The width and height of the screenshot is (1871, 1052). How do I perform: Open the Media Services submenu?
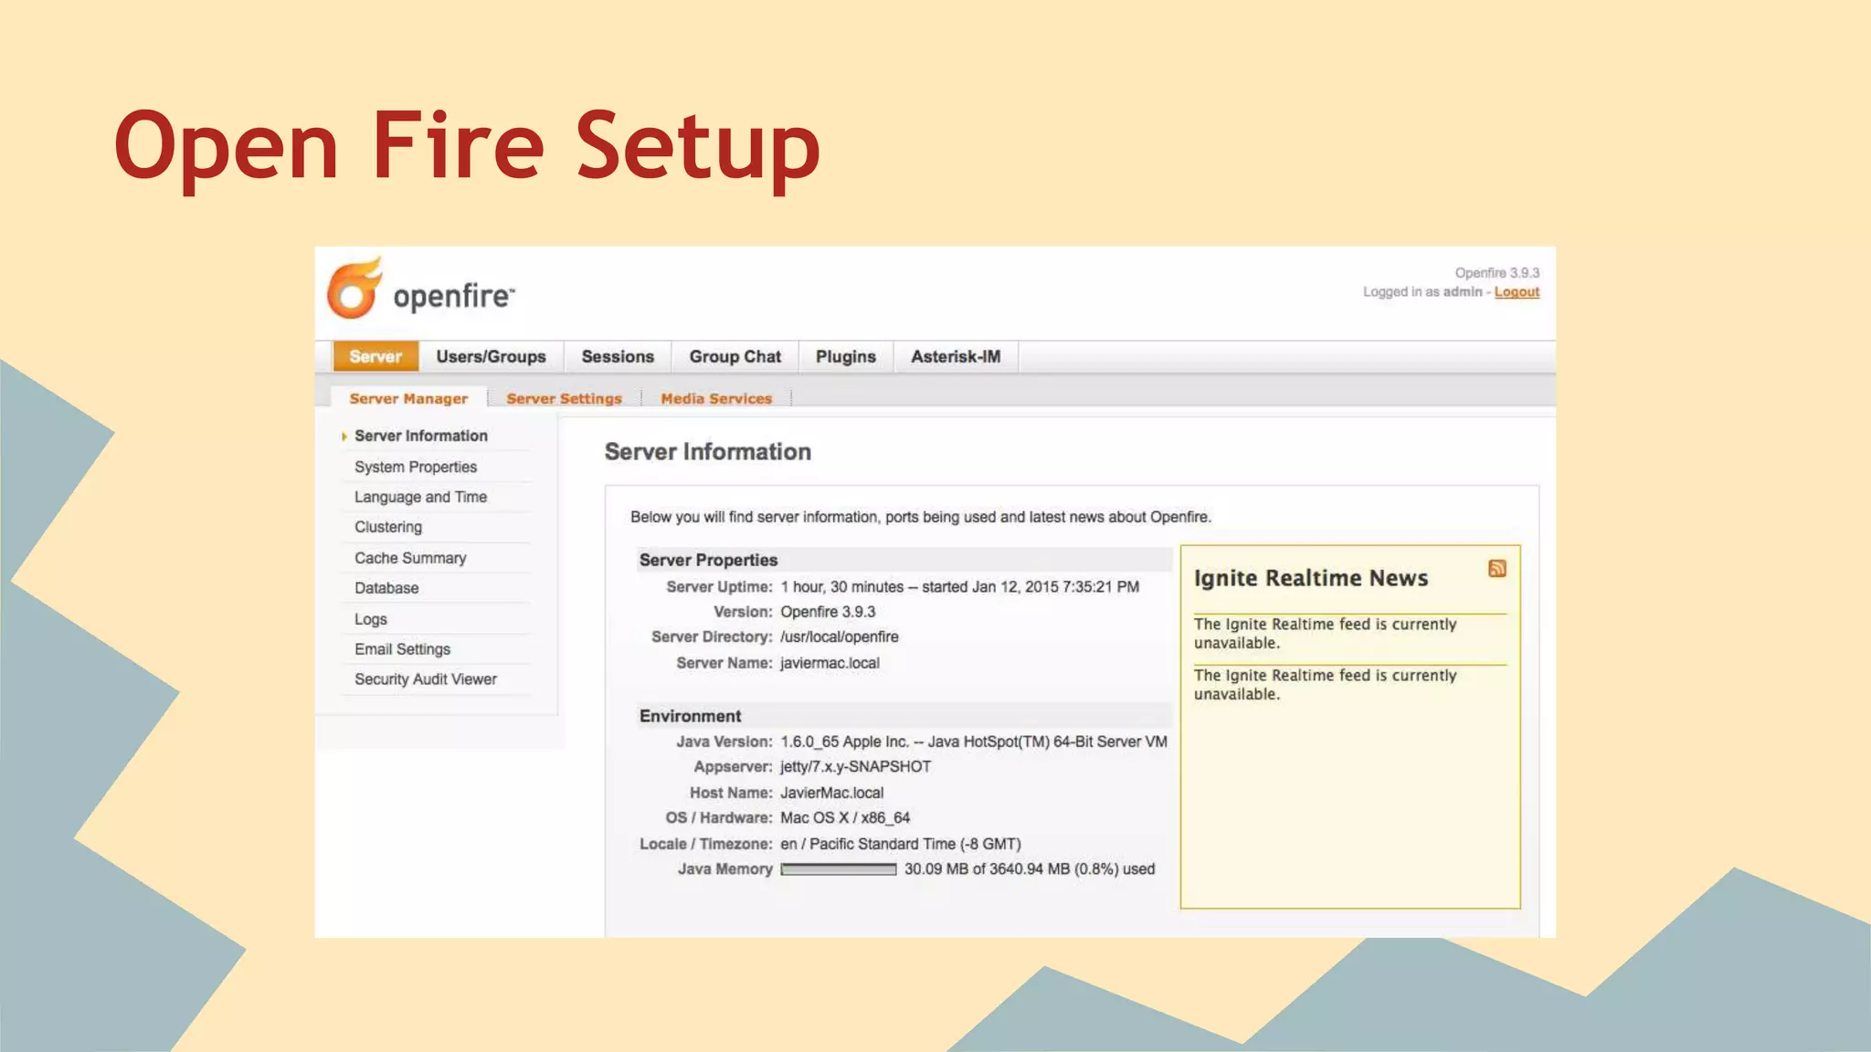(x=716, y=399)
